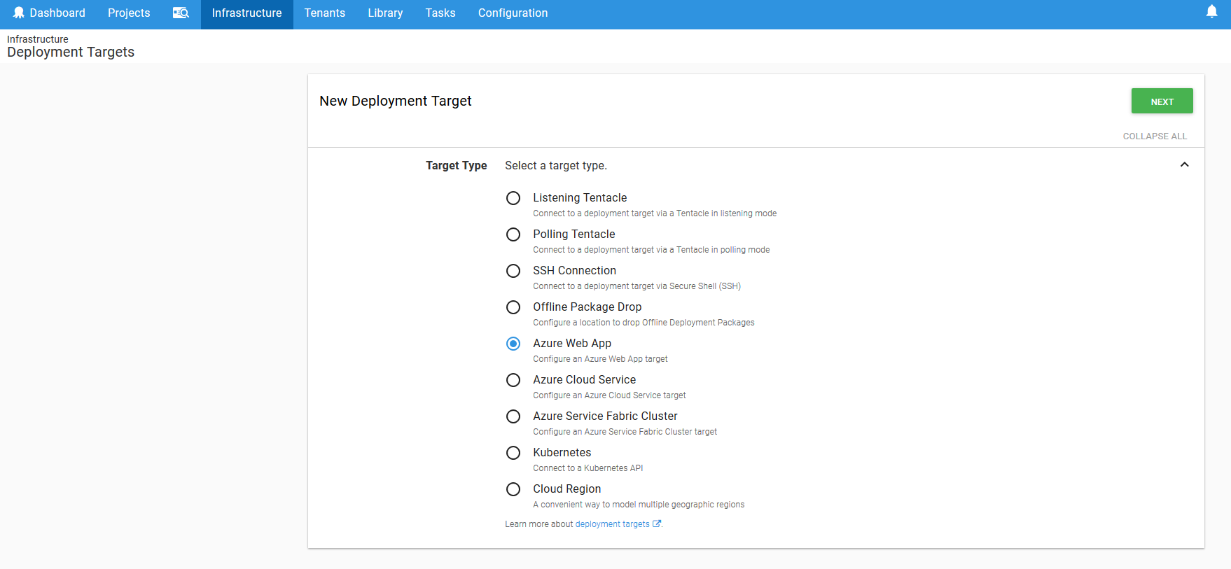Select SSH Connection radio button
Viewport: 1231px width, 569px height.
pyautogui.click(x=513, y=271)
